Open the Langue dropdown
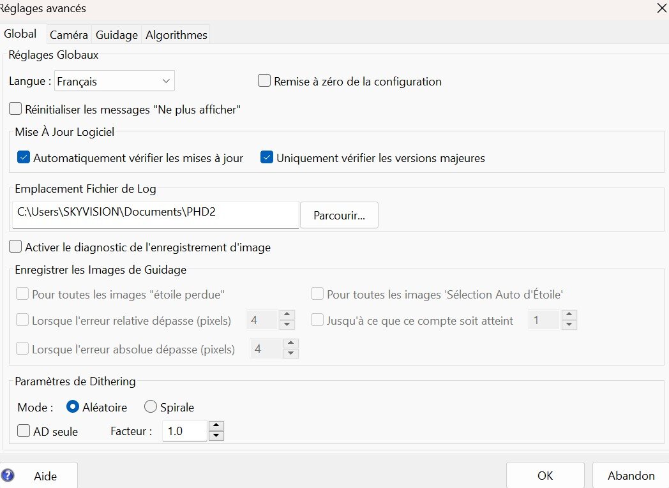This screenshot has width=669, height=488. [x=114, y=81]
